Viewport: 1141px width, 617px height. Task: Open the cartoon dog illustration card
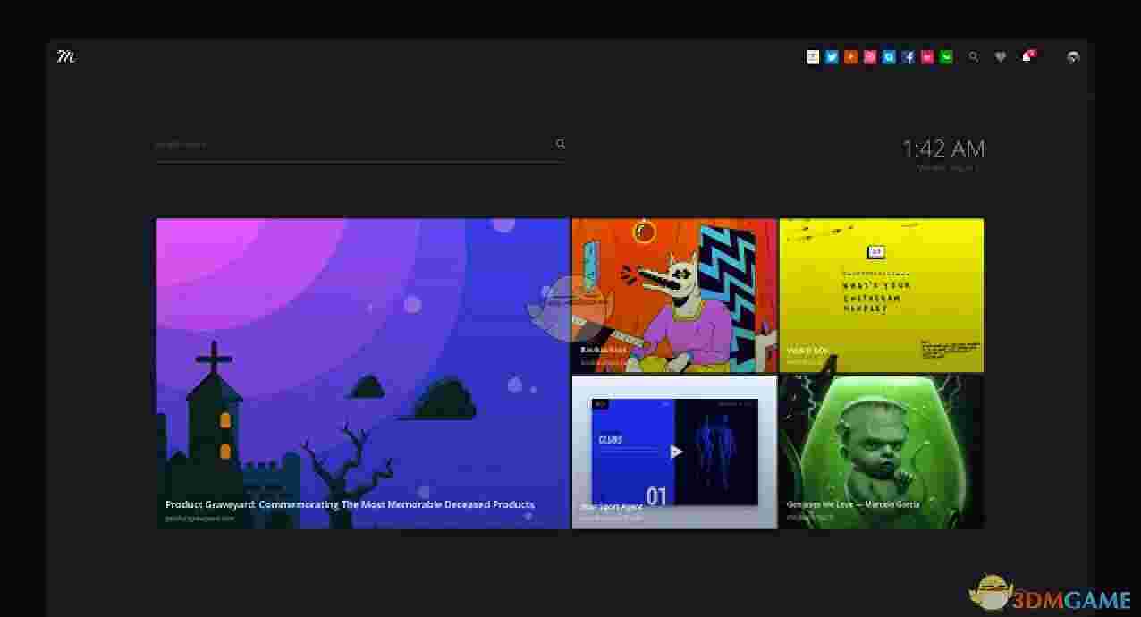click(674, 295)
